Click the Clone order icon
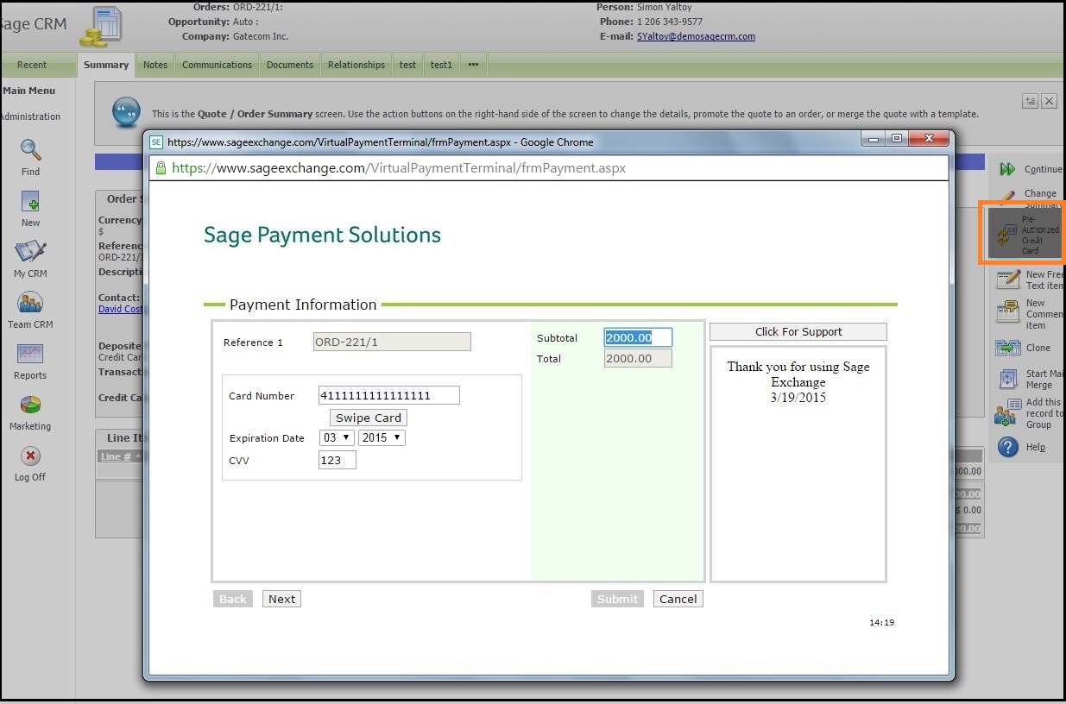The width and height of the screenshot is (1066, 704). click(1008, 348)
